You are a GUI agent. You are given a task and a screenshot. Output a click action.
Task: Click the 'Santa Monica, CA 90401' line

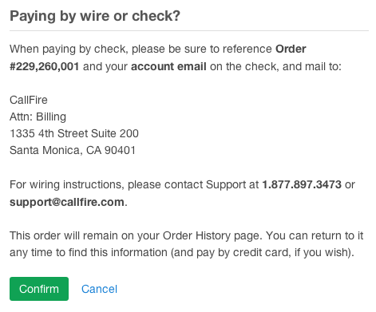pos(73,150)
